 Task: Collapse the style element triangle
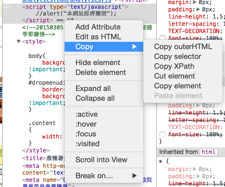(x=19, y=41)
